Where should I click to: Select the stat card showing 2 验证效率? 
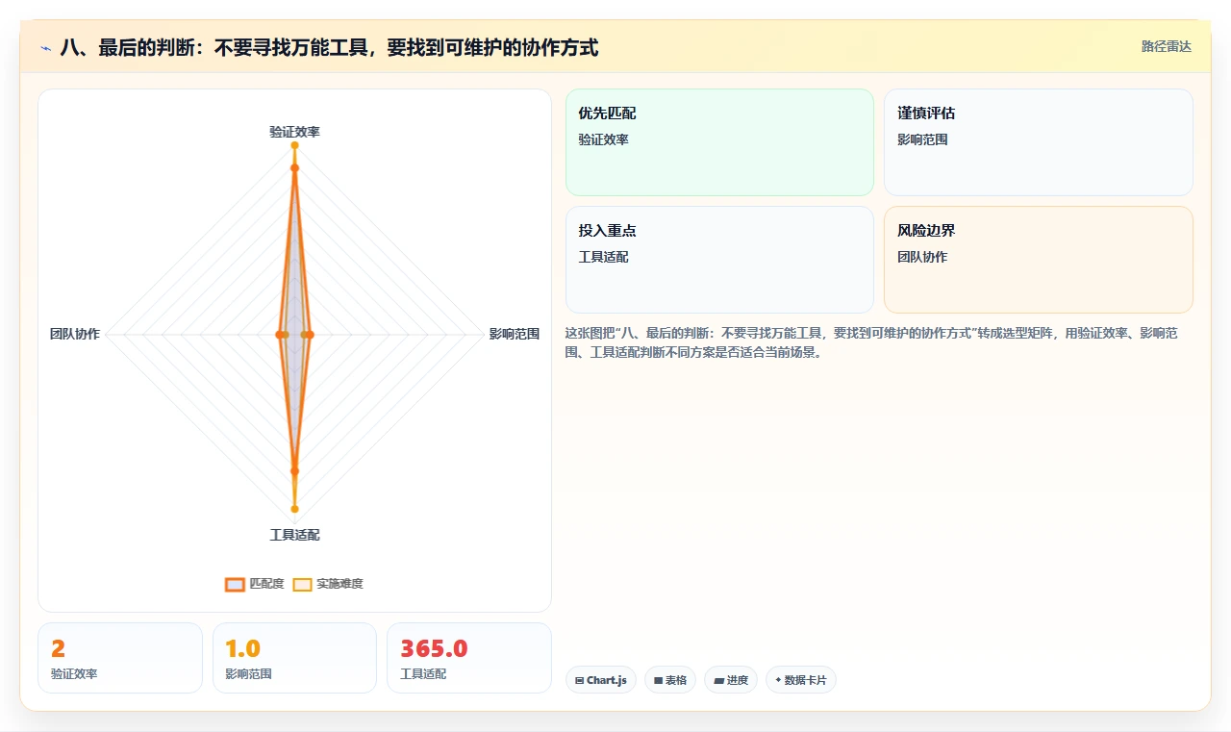tap(120, 658)
